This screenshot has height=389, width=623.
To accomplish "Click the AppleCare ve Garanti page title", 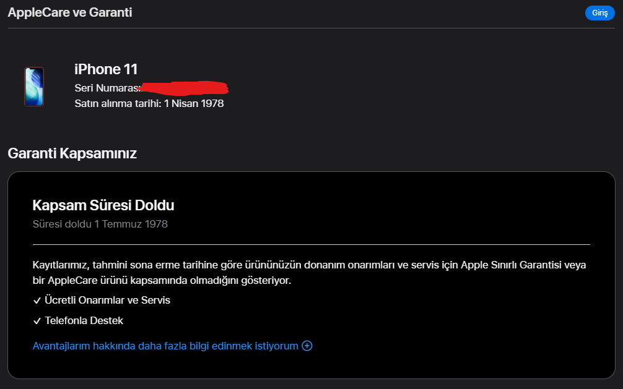I will point(70,12).
